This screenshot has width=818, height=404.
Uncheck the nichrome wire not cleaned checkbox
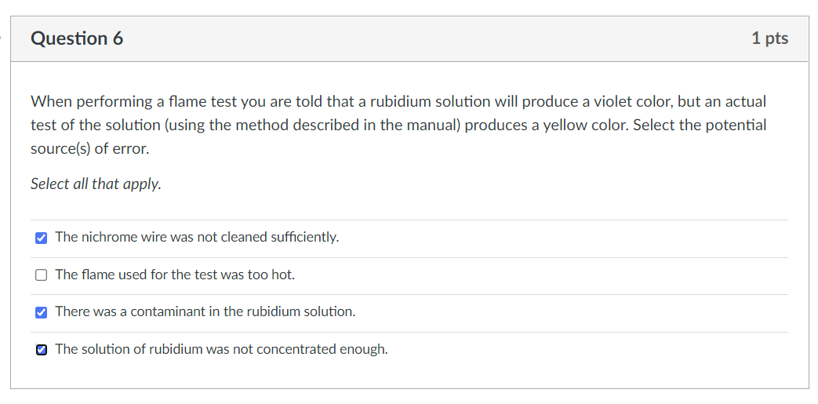point(41,238)
